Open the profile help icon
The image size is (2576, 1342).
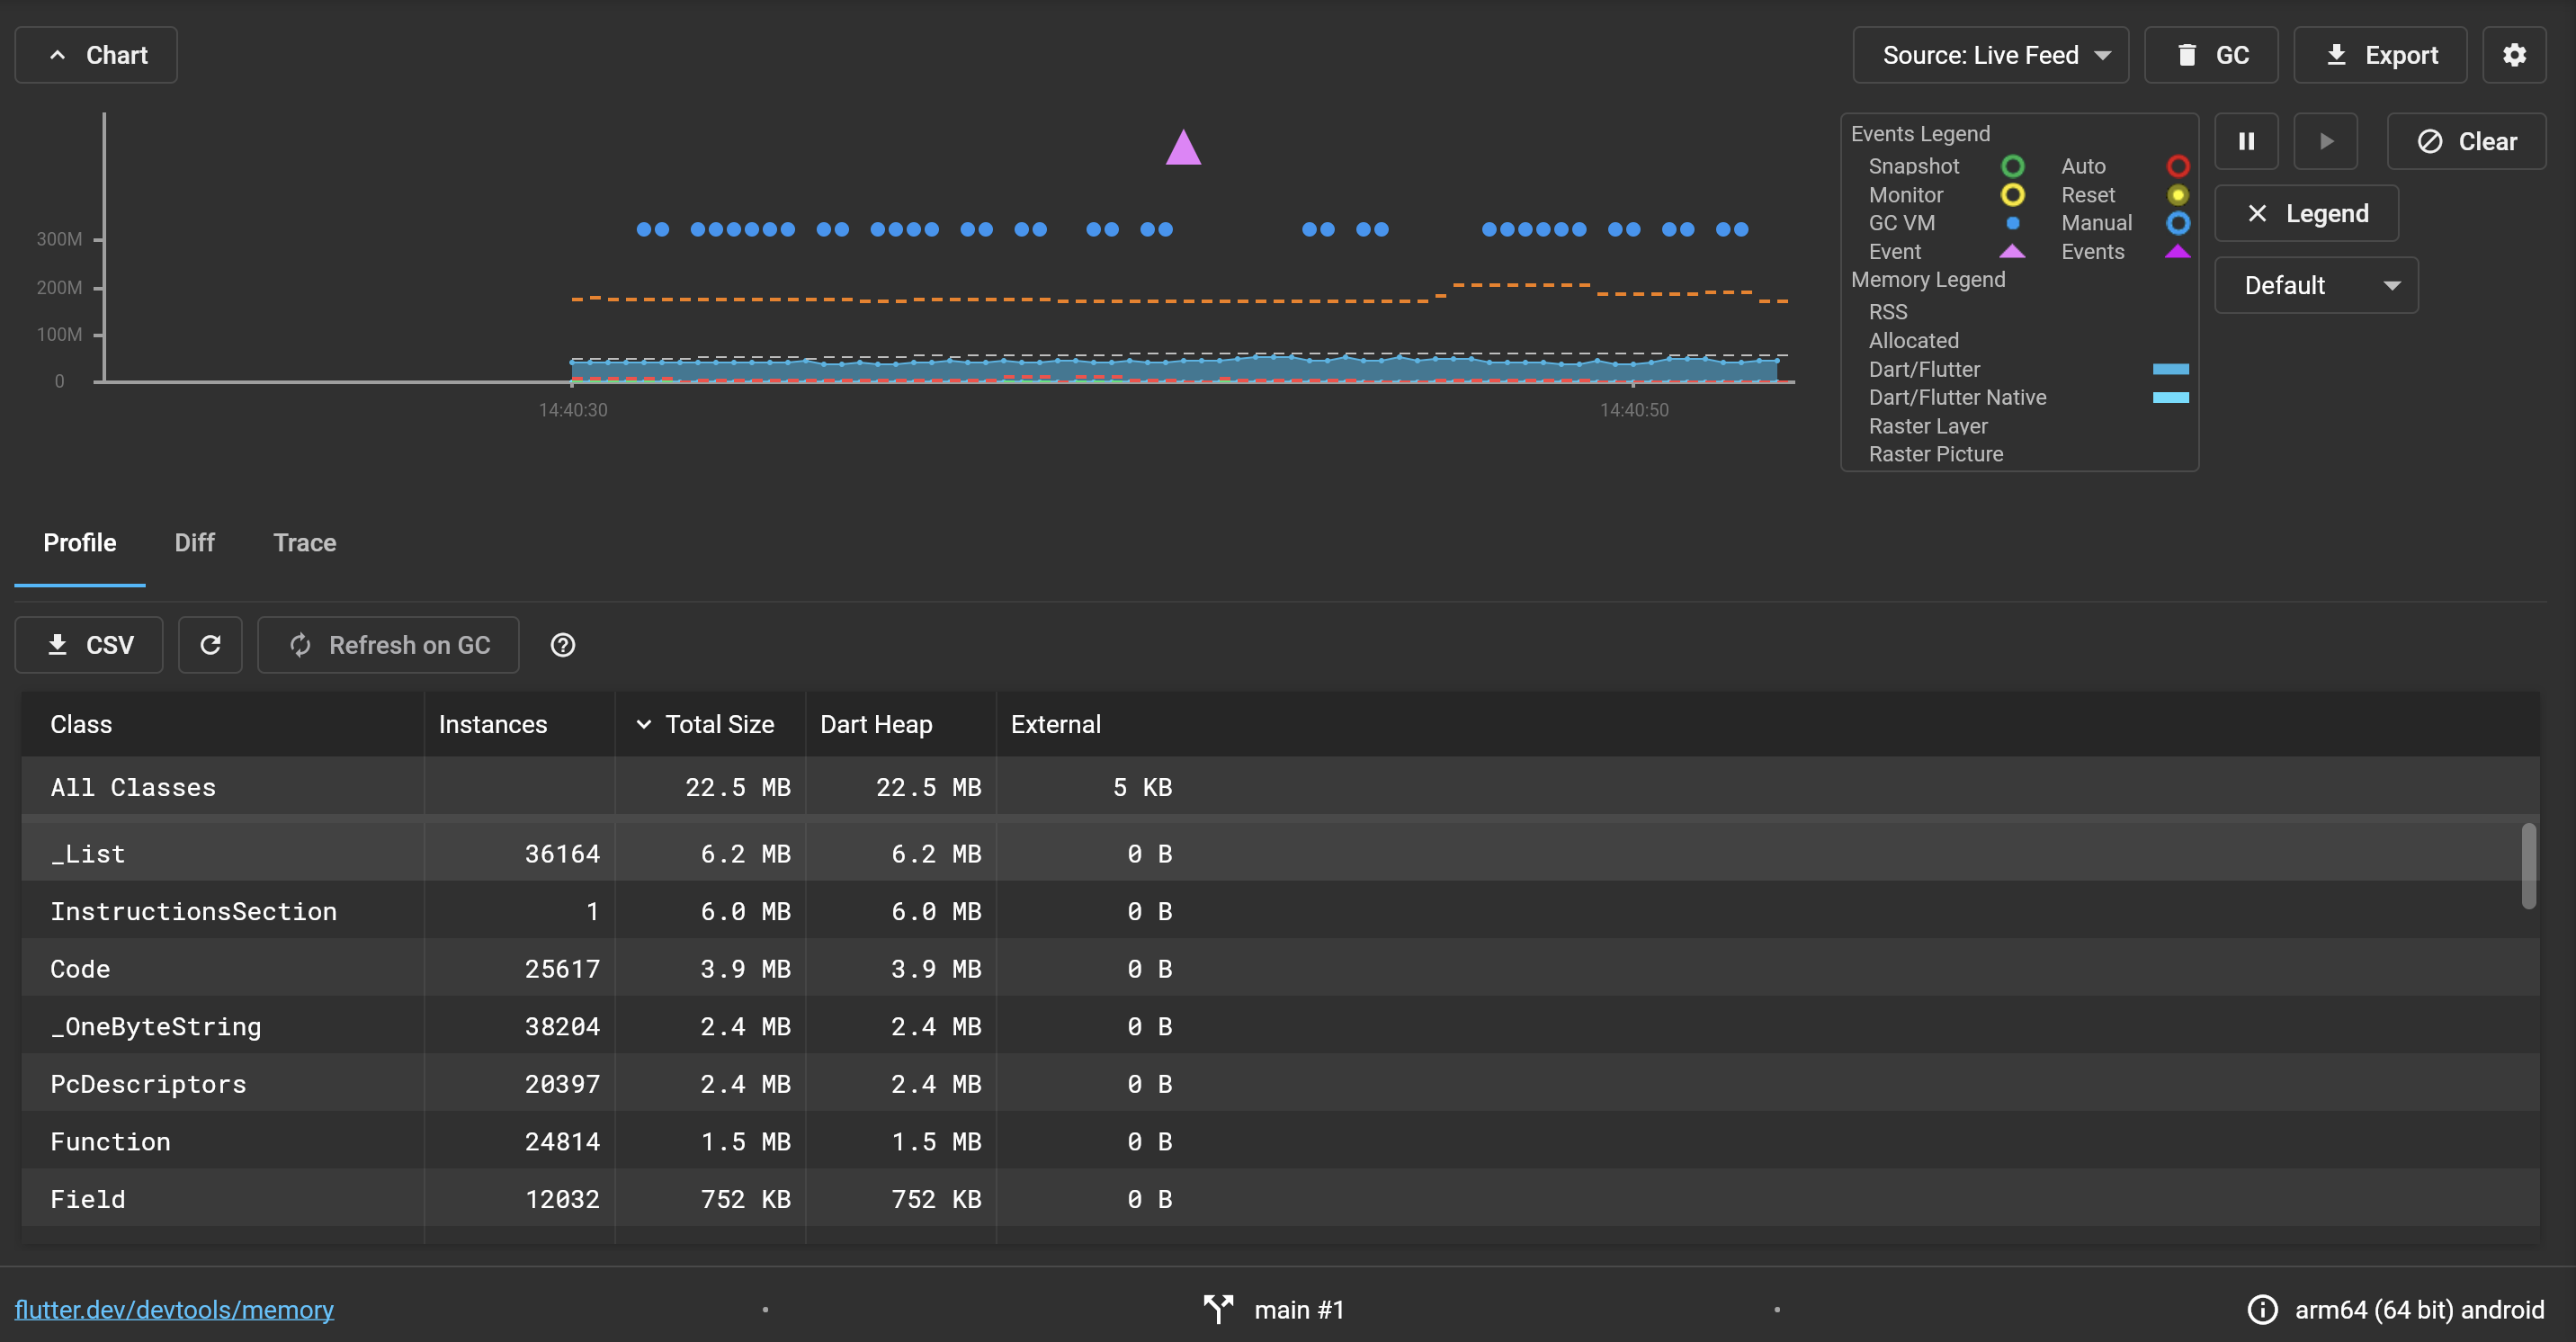click(x=562, y=645)
